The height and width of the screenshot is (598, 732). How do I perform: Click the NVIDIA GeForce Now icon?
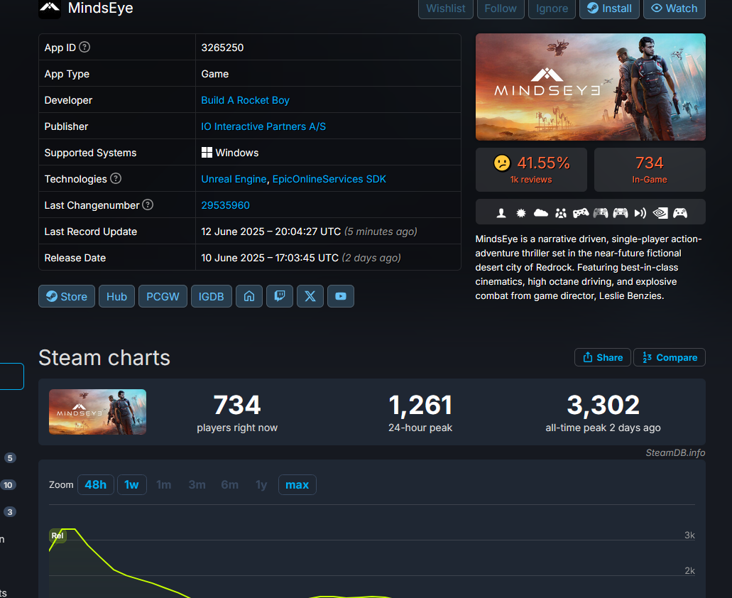pyautogui.click(x=660, y=213)
